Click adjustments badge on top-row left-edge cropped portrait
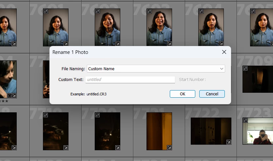Screen dimensions: 273x161 point(14,43)
